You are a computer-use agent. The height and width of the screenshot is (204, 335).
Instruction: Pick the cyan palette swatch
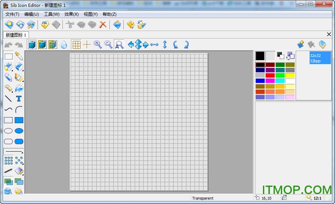[280, 81]
